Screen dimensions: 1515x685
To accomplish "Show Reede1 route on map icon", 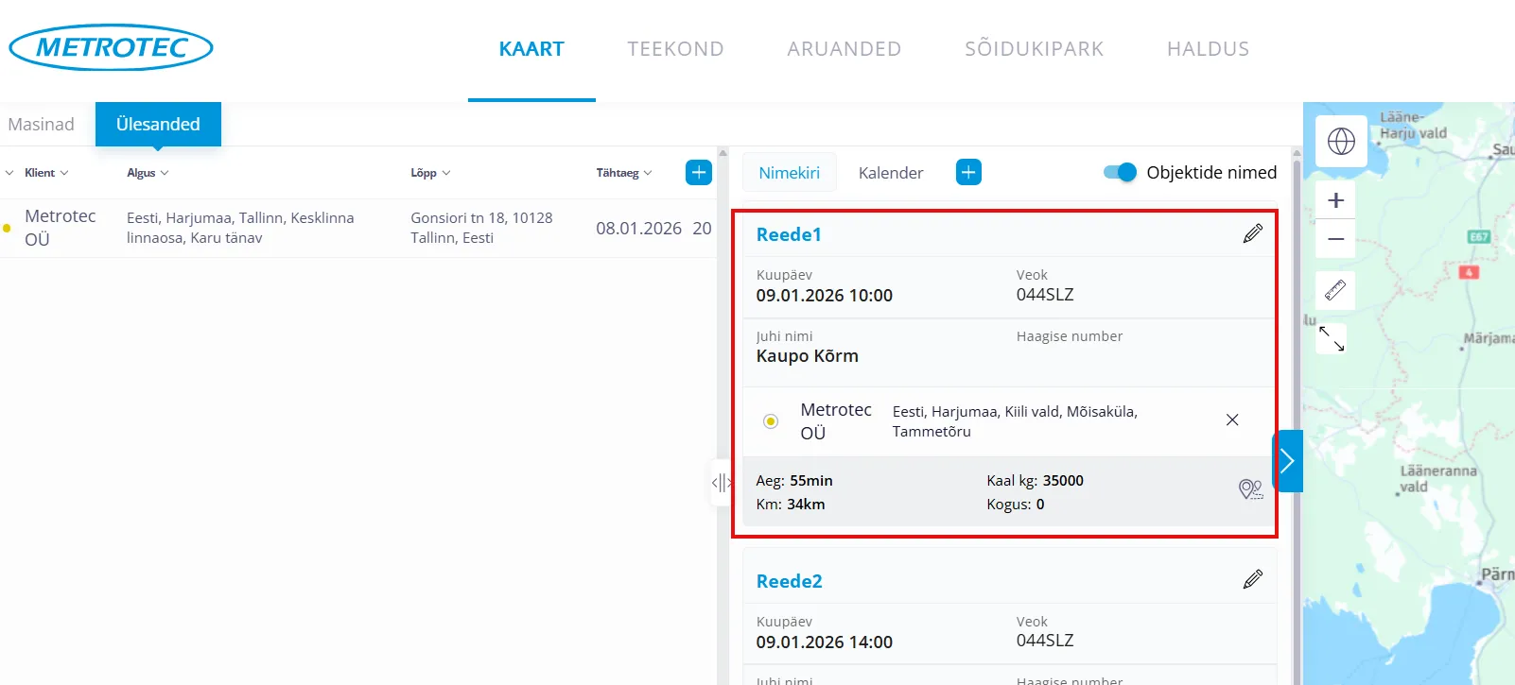I will click(1250, 489).
